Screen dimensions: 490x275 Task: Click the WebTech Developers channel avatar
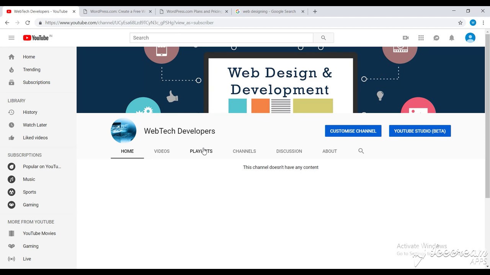click(124, 131)
